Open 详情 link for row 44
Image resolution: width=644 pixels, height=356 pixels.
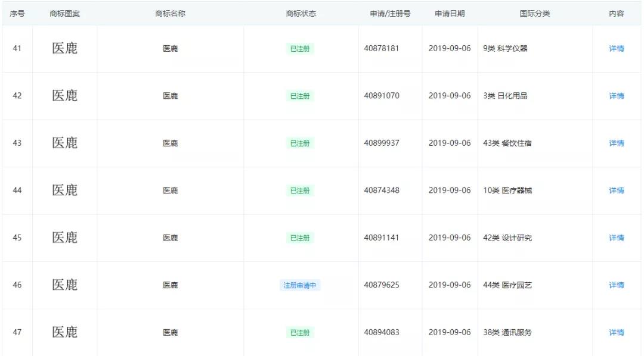[616, 191]
